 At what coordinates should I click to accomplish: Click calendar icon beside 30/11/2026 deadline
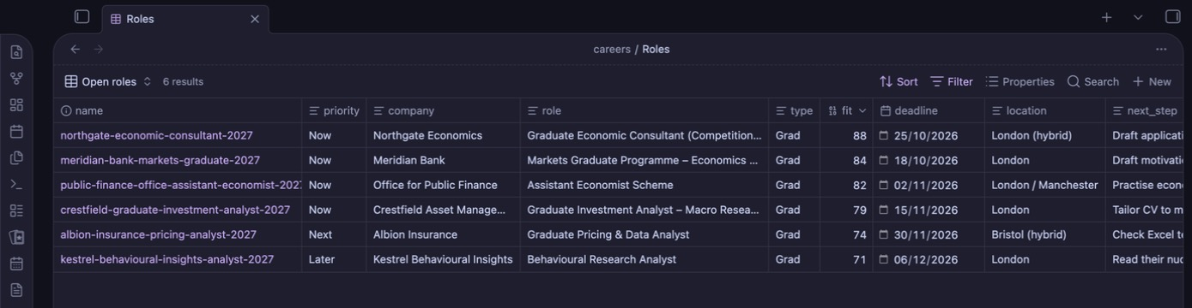pyautogui.click(x=884, y=234)
